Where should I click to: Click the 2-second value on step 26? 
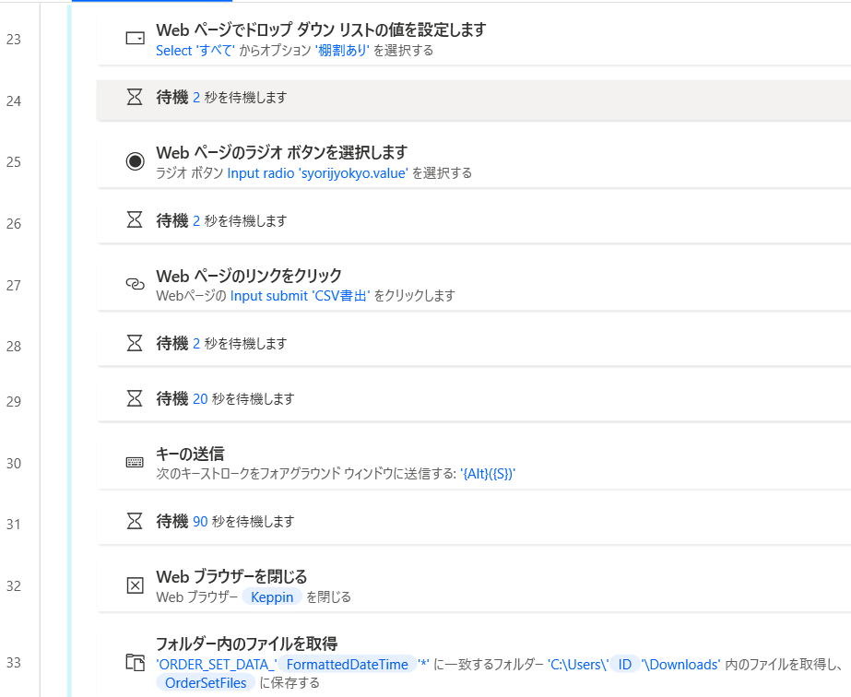(196, 221)
